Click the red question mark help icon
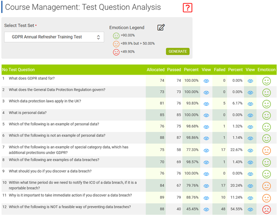 (x=188, y=8)
